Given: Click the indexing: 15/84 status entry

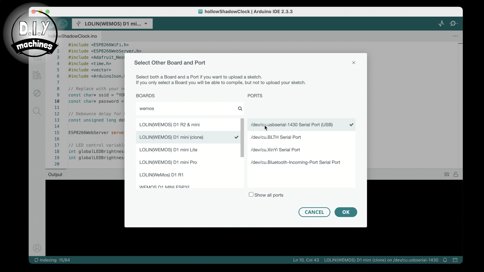Looking at the screenshot, I should pos(52,260).
